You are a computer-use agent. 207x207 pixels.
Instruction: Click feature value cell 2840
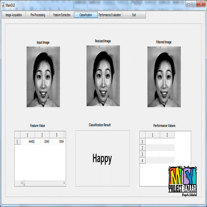(x=42, y=141)
